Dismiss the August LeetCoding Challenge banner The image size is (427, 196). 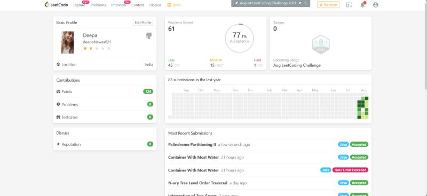pos(305,3)
